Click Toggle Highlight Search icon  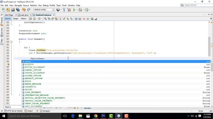(56, 19)
